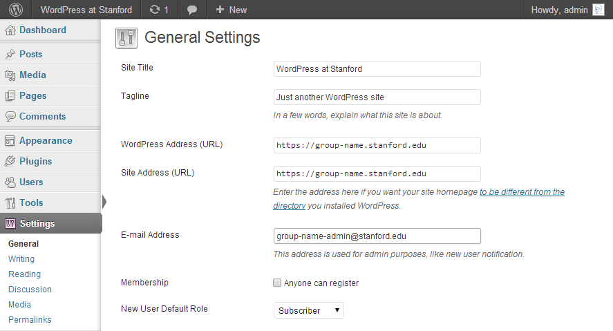
Task: Open the Howdy, admin account menu
Action: pos(559,10)
